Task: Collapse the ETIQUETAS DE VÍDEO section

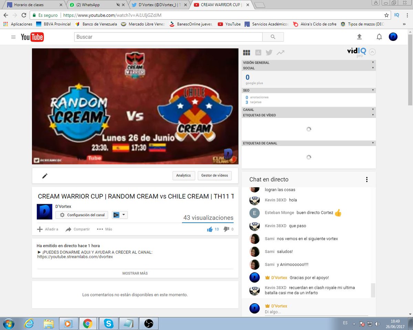Action: point(373,115)
